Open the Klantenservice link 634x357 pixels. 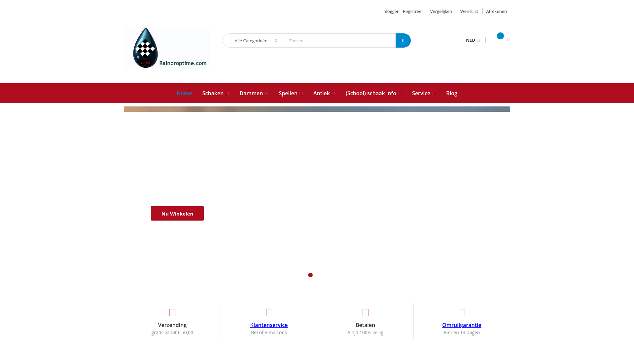(269, 325)
